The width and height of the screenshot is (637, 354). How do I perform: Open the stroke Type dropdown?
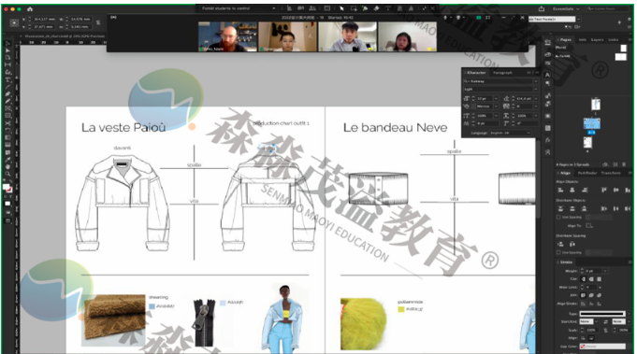click(x=605, y=314)
